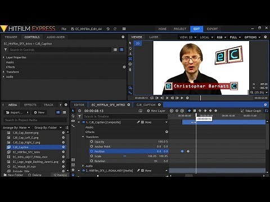Toggle the Scale proportional link icon

125,156
